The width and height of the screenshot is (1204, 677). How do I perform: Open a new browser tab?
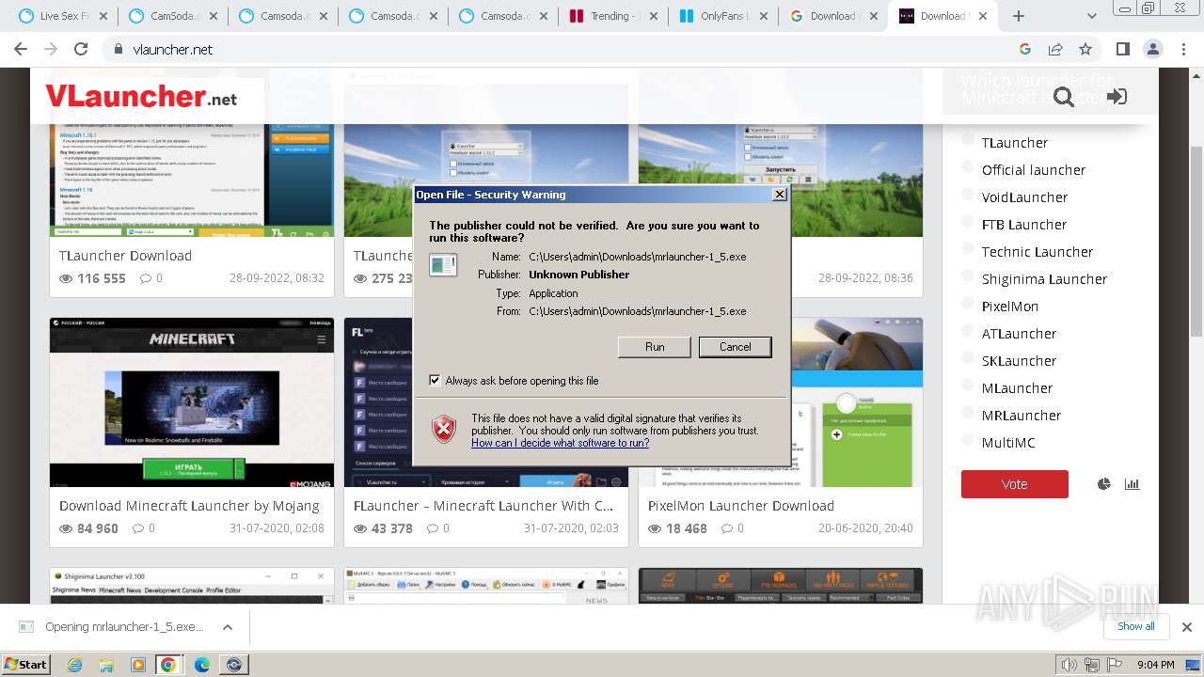pos(1018,16)
